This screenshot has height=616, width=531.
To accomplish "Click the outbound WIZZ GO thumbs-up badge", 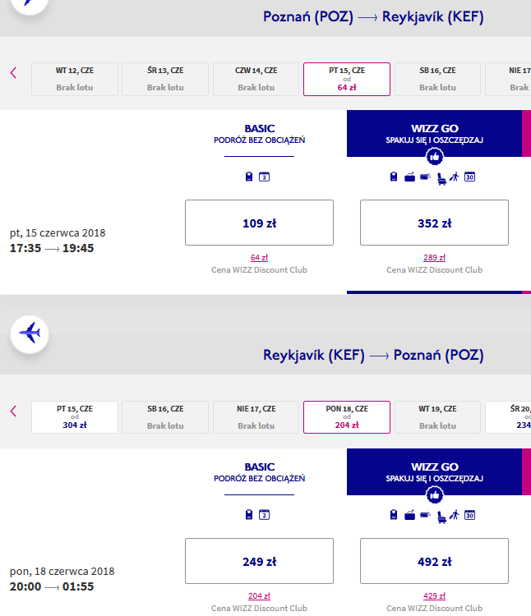I will pyautogui.click(x=434, y=157).
